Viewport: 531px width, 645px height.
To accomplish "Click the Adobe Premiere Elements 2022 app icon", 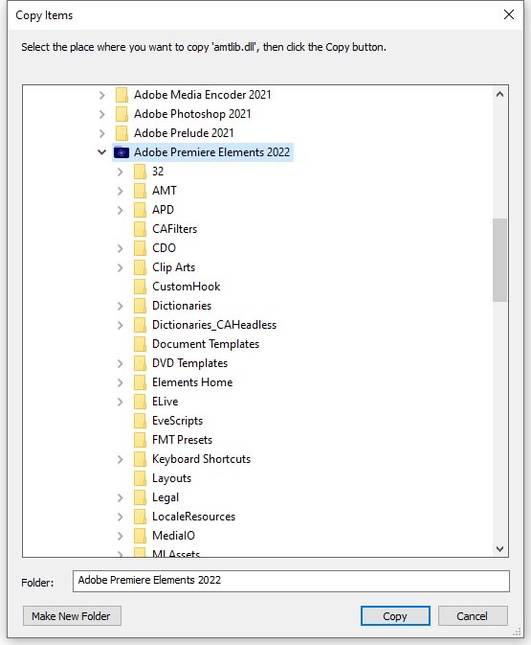I will click(x=122, y=152).
